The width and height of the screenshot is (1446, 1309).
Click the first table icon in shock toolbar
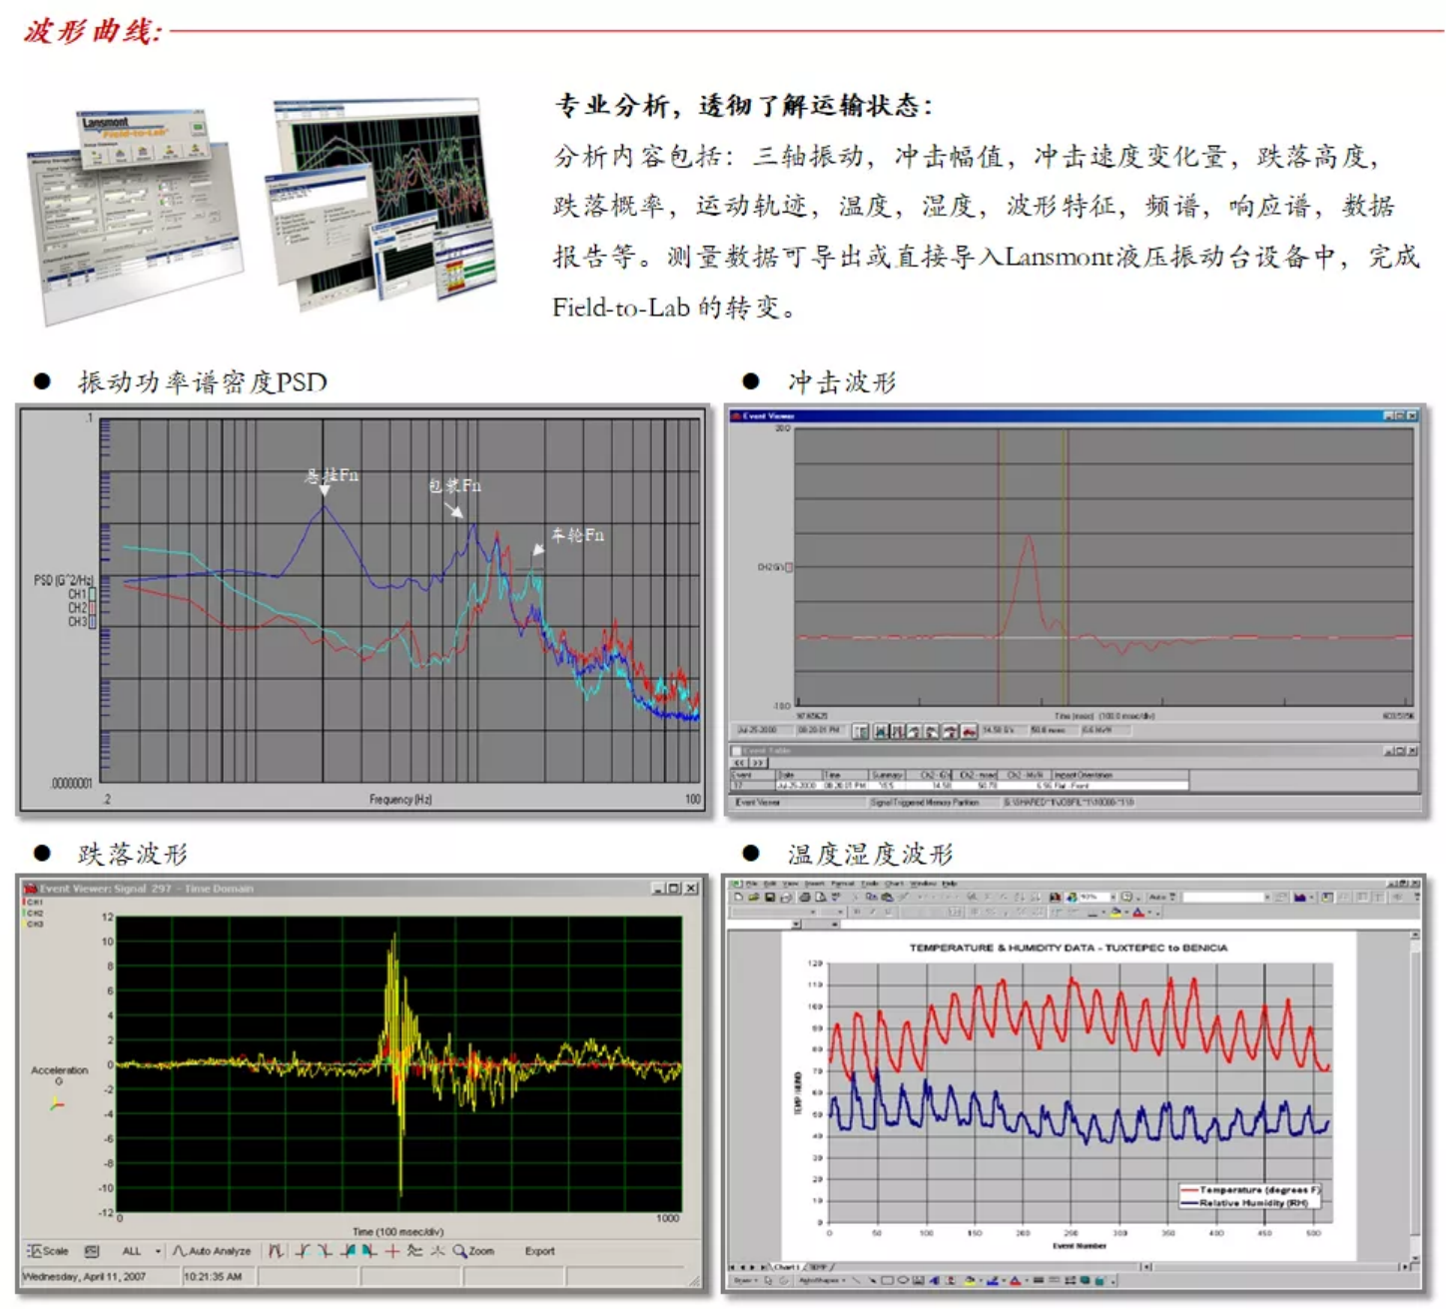pos(861,731)
